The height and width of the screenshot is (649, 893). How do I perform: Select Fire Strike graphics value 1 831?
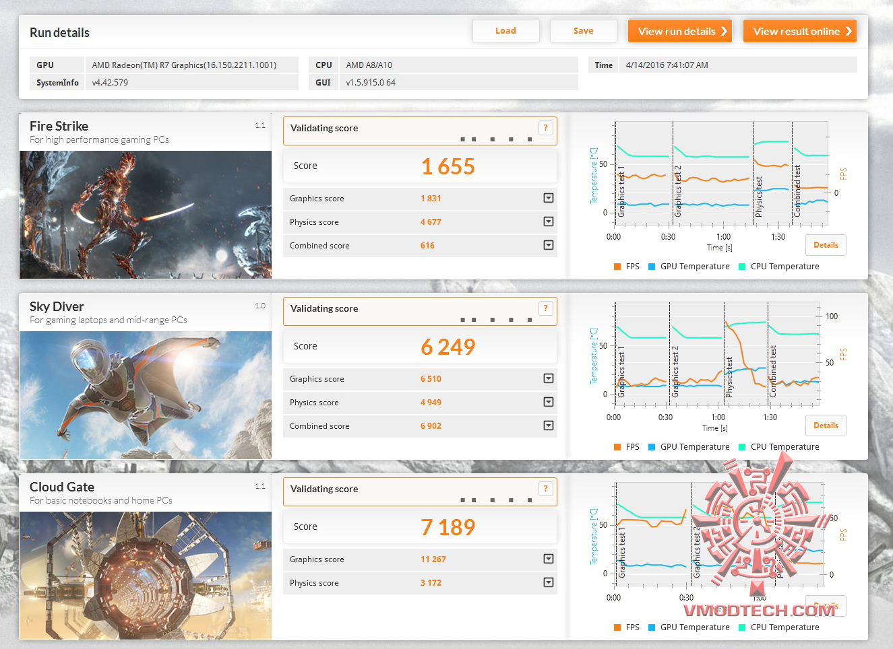point(431,199)
